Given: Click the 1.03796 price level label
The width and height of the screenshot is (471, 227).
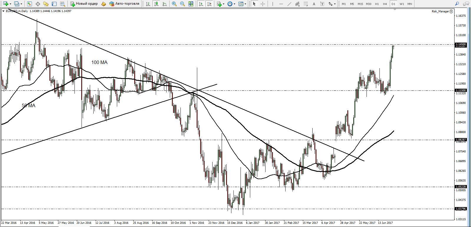Looking at the screenshot, I should click(x=461, y=209).
